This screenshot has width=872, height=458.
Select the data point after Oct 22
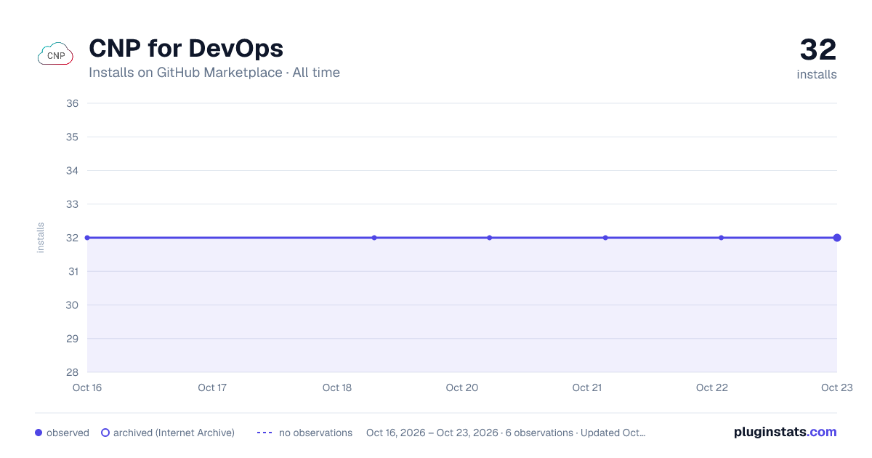click(x=721, y=238)
